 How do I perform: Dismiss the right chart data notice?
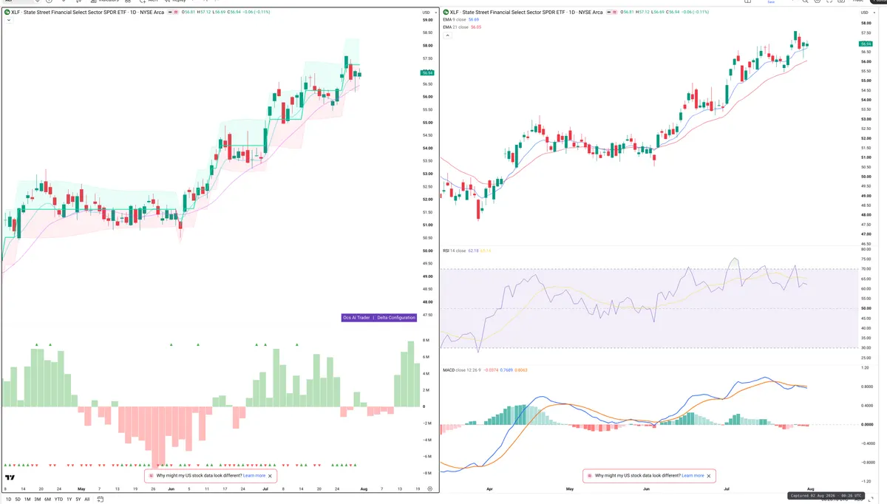click(x=709, y=476)
